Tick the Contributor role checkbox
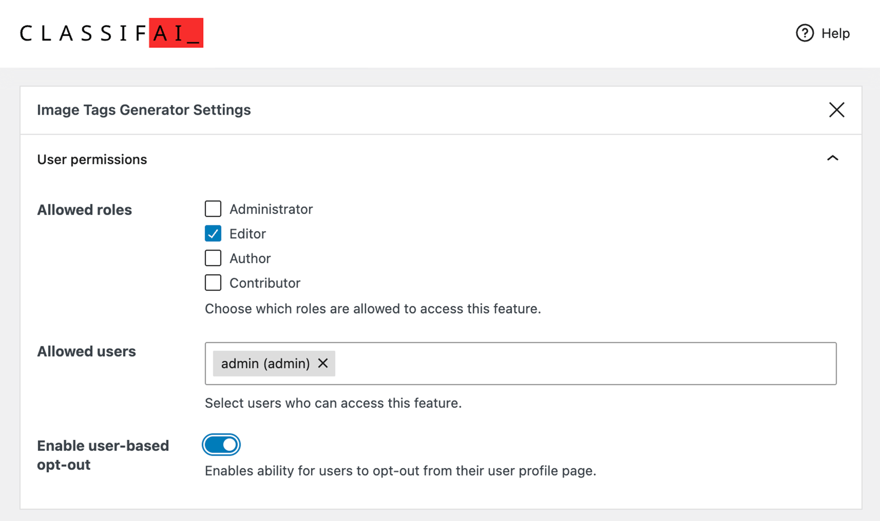The image size is (880, 521). coord(213,283)
